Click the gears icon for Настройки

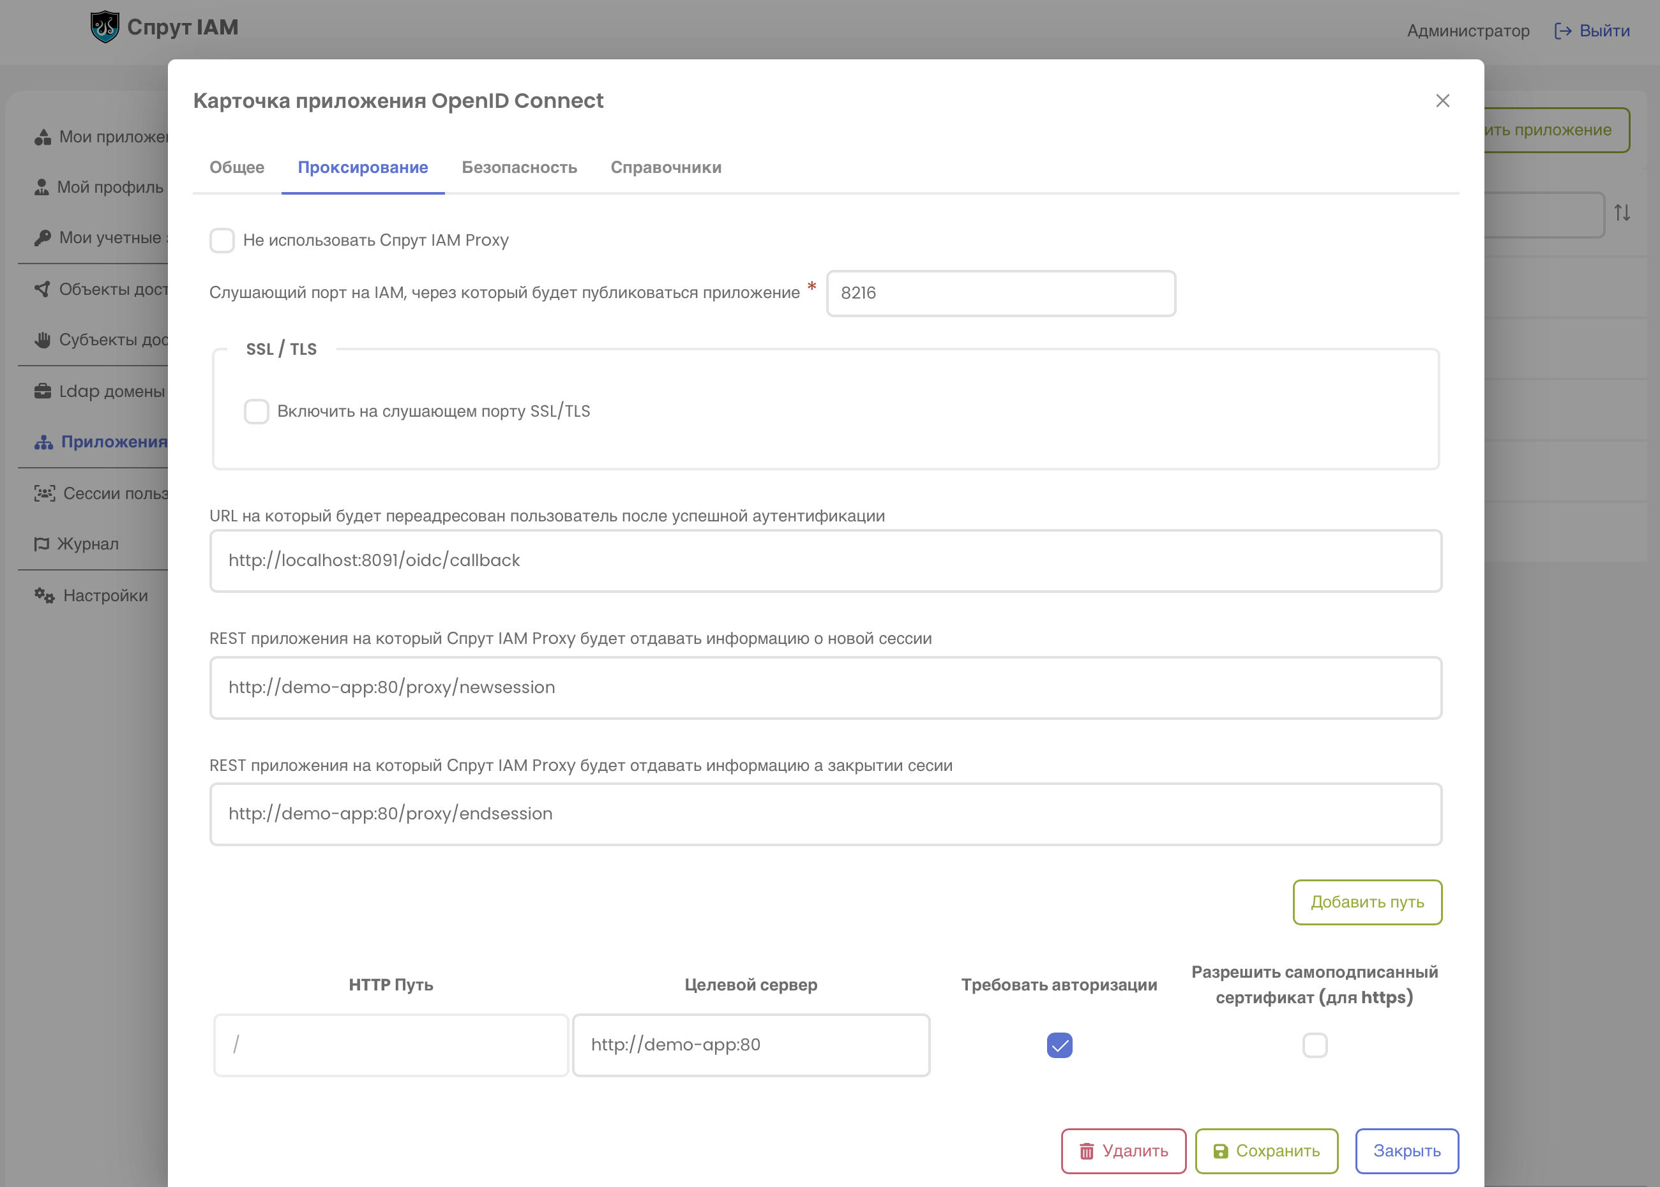click(x=45, y=595)
